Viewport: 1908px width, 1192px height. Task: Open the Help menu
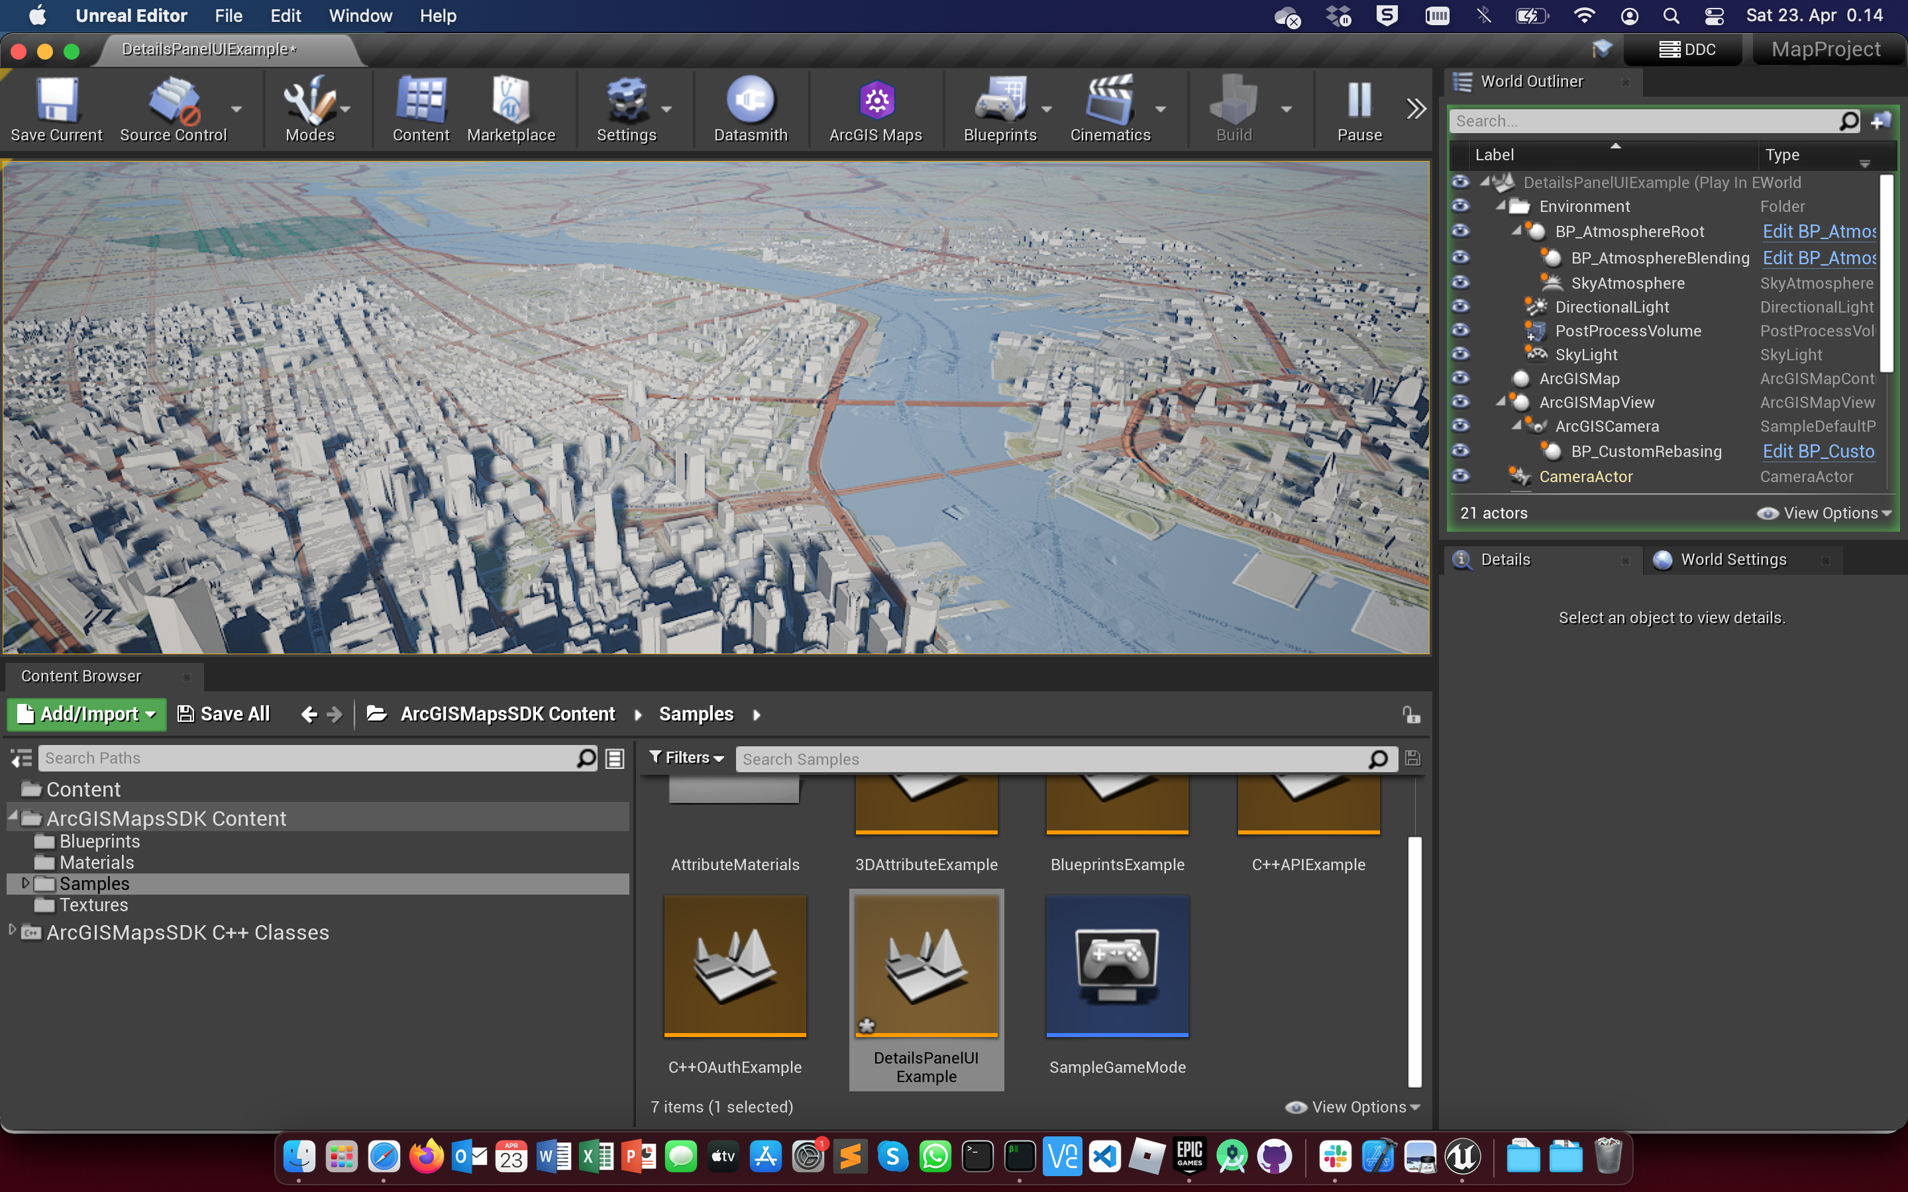coord(437,16)
